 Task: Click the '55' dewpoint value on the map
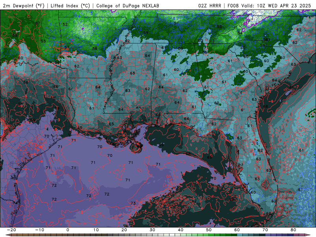[x=43, y=41]
